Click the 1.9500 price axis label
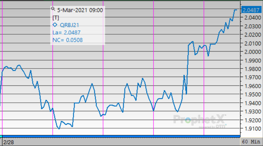Screen dimensions: 263x146 point(251,95)
